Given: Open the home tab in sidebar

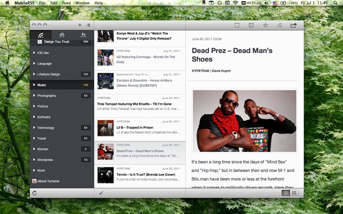Looking at the screenshot, I should (62, 35).
